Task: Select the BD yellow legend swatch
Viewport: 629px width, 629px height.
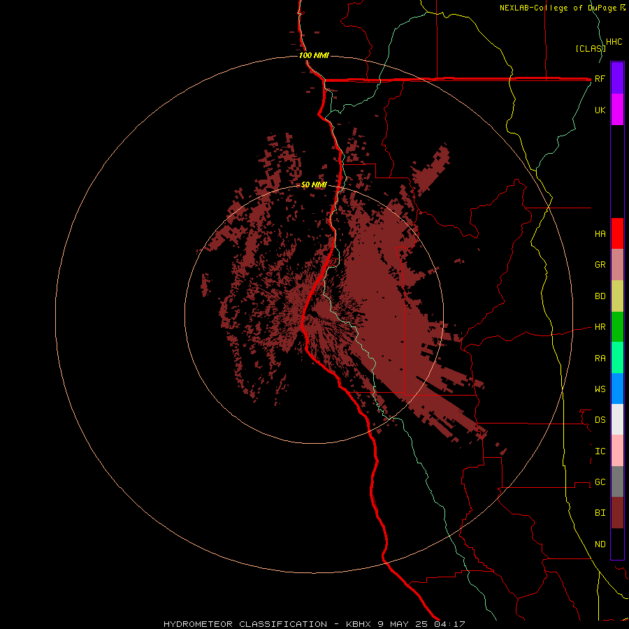Action: (617, 296)
